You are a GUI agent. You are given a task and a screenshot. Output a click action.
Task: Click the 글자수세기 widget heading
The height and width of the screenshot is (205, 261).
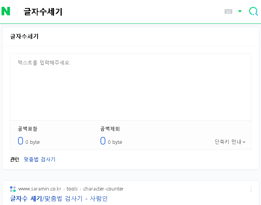click(x=24, y=36)
